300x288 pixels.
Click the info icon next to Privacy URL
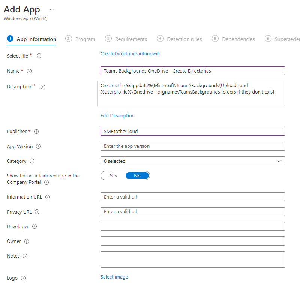[37, 212]
